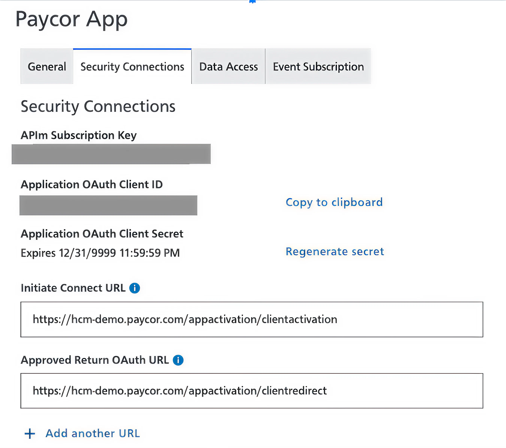Screen dimensions: 506x448
Task: Click Regenerate secret link
Action: click(335, 251)
